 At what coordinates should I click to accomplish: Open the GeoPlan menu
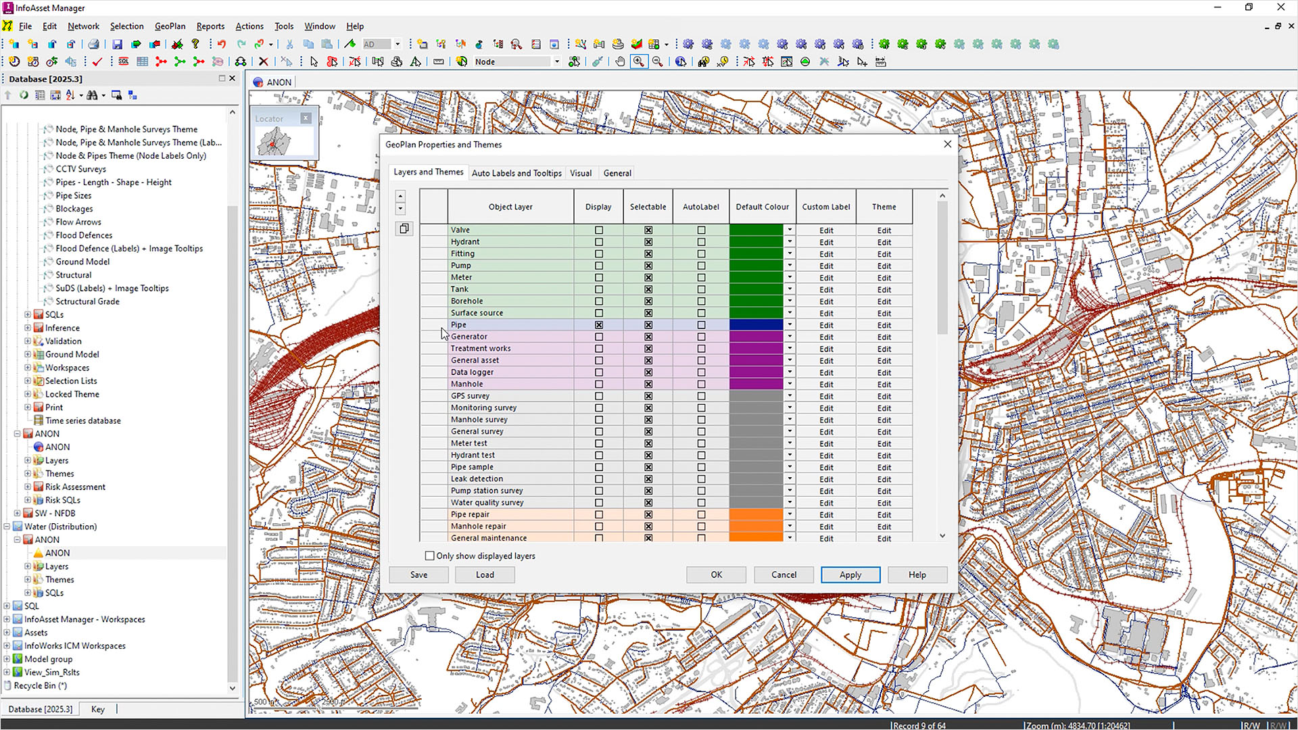click(170, 26)
